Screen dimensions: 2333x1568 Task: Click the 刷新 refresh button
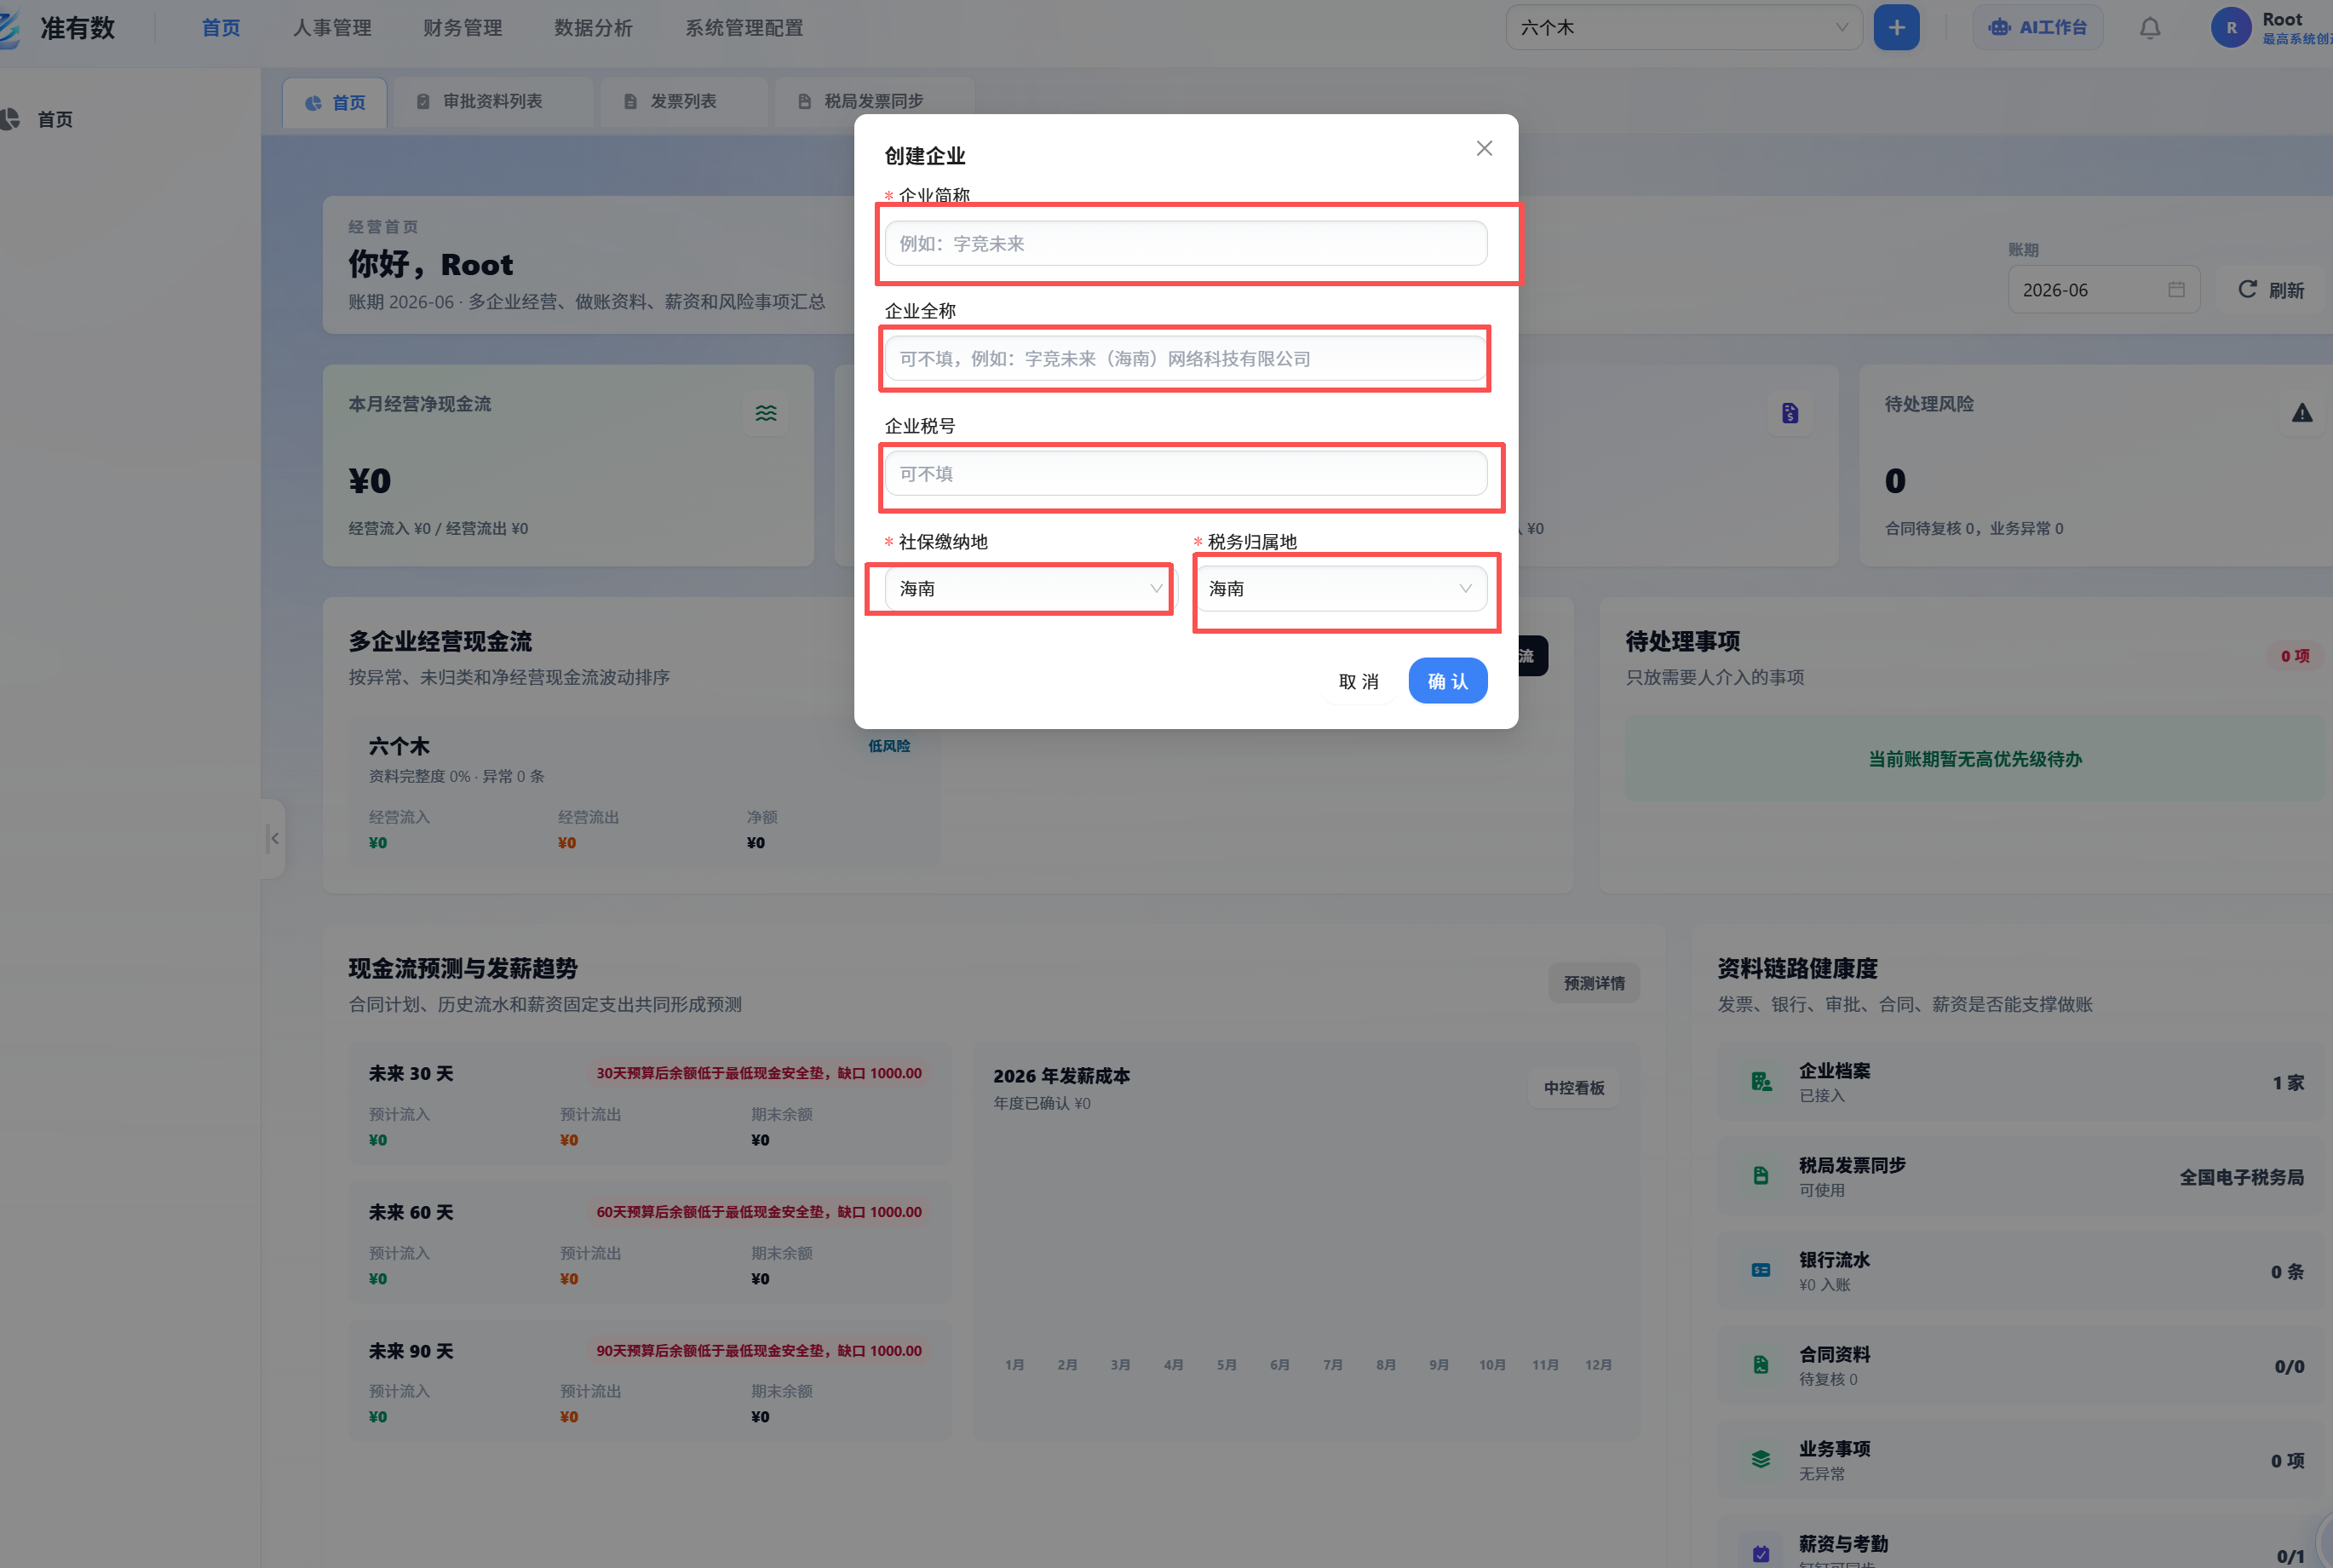[x=2270, y=290]
